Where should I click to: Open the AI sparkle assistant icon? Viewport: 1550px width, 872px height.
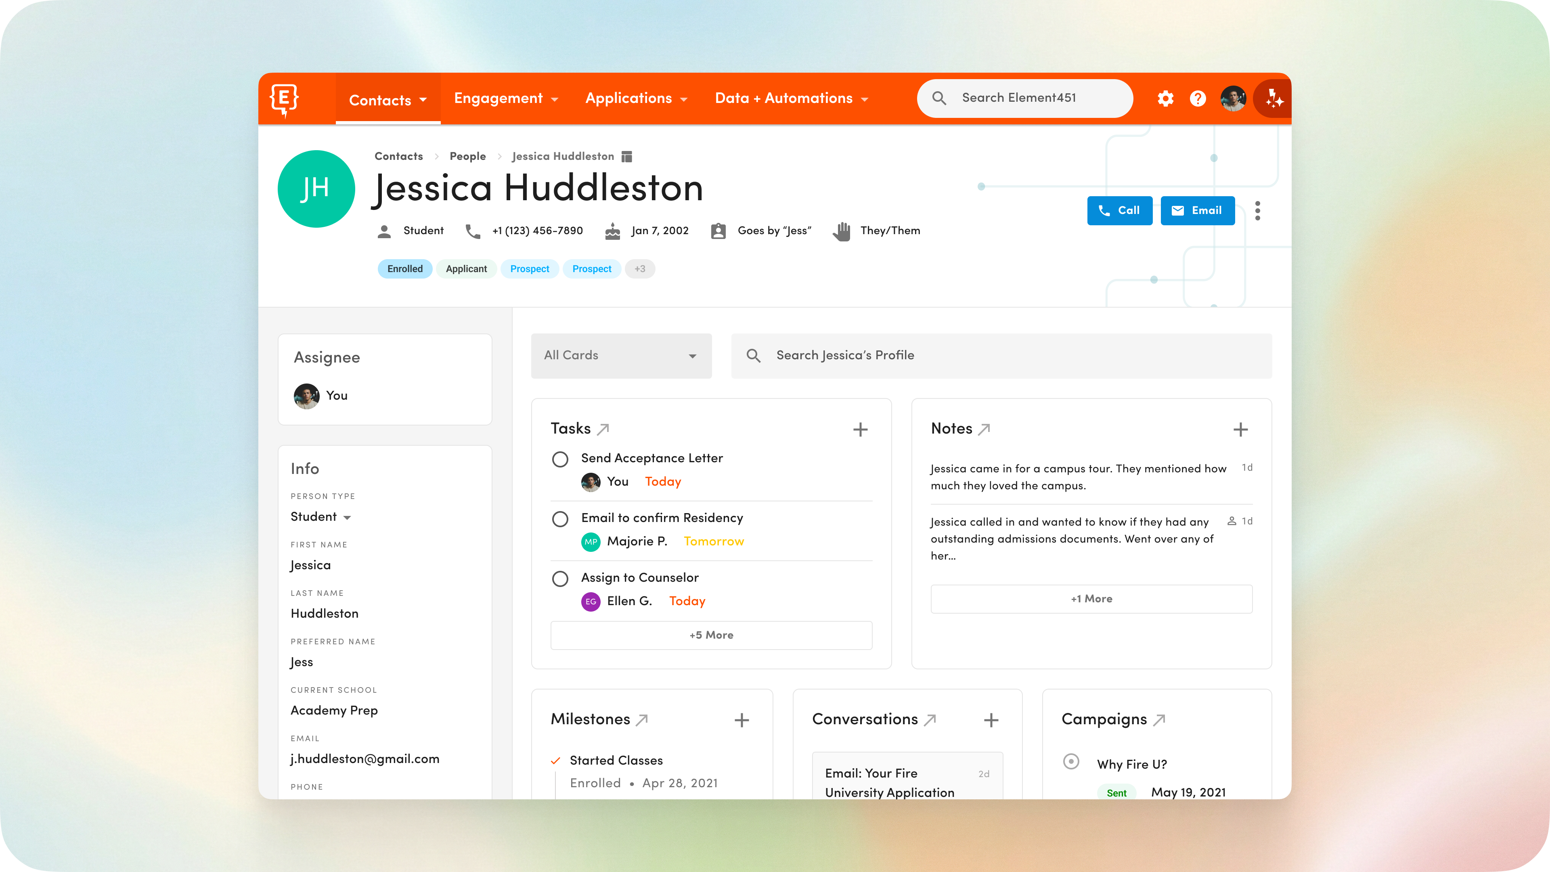click(1273, 99)
